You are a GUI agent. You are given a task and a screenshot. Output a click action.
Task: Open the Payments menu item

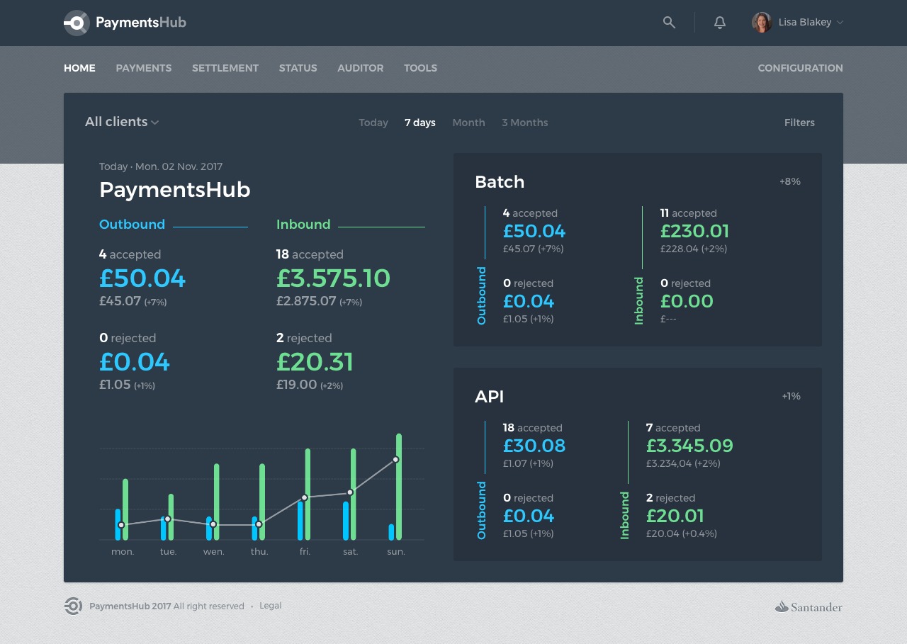(144, 68)
